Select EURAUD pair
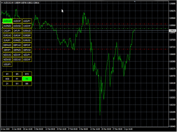Viewport: 177px width, 132px height. [27, 31]
